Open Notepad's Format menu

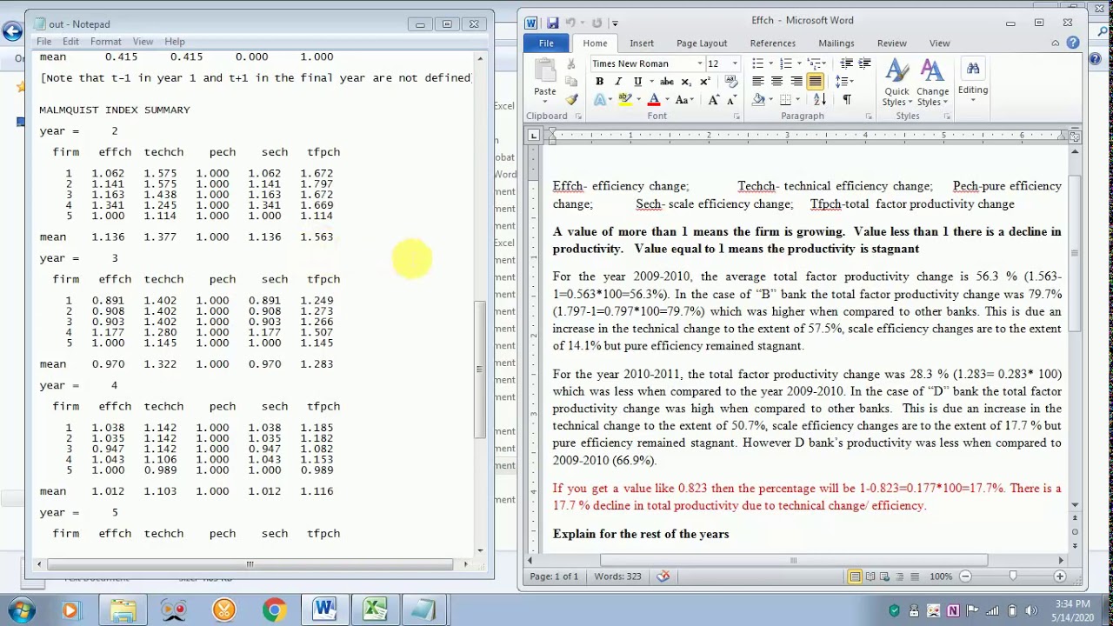(105, 41)
